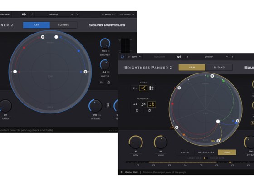254x186 pixels.
Task: Select the arrow-to-speaker movement icon
Action: click(x=135, y=104)
